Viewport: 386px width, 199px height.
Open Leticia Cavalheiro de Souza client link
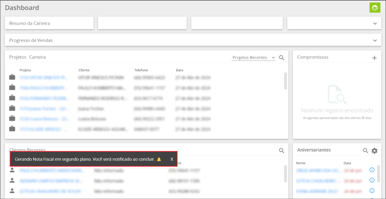click(x=50, y=191)
